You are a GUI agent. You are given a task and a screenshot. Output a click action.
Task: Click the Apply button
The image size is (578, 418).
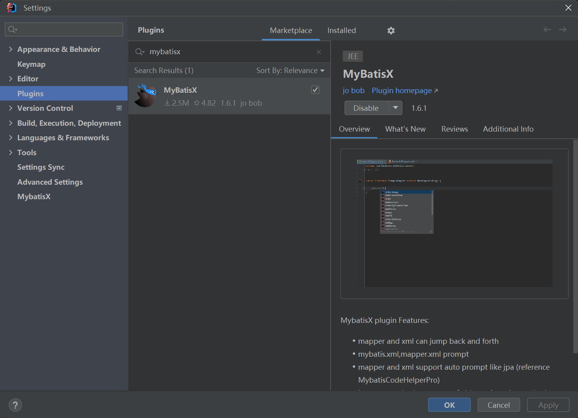548,405
